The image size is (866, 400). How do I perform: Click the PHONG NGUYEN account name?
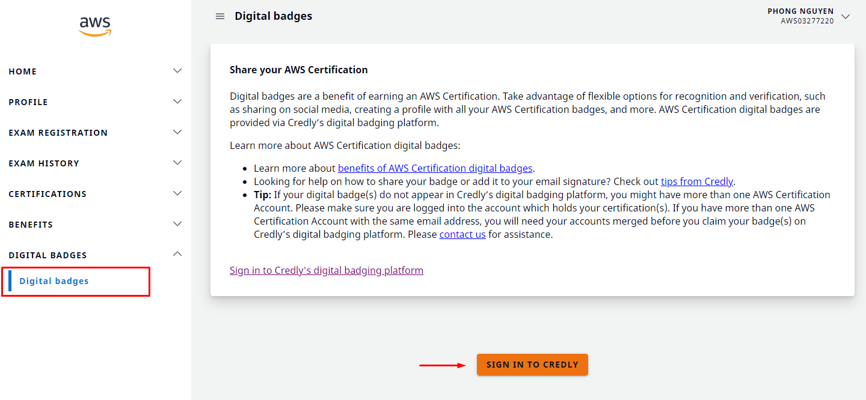800,11
